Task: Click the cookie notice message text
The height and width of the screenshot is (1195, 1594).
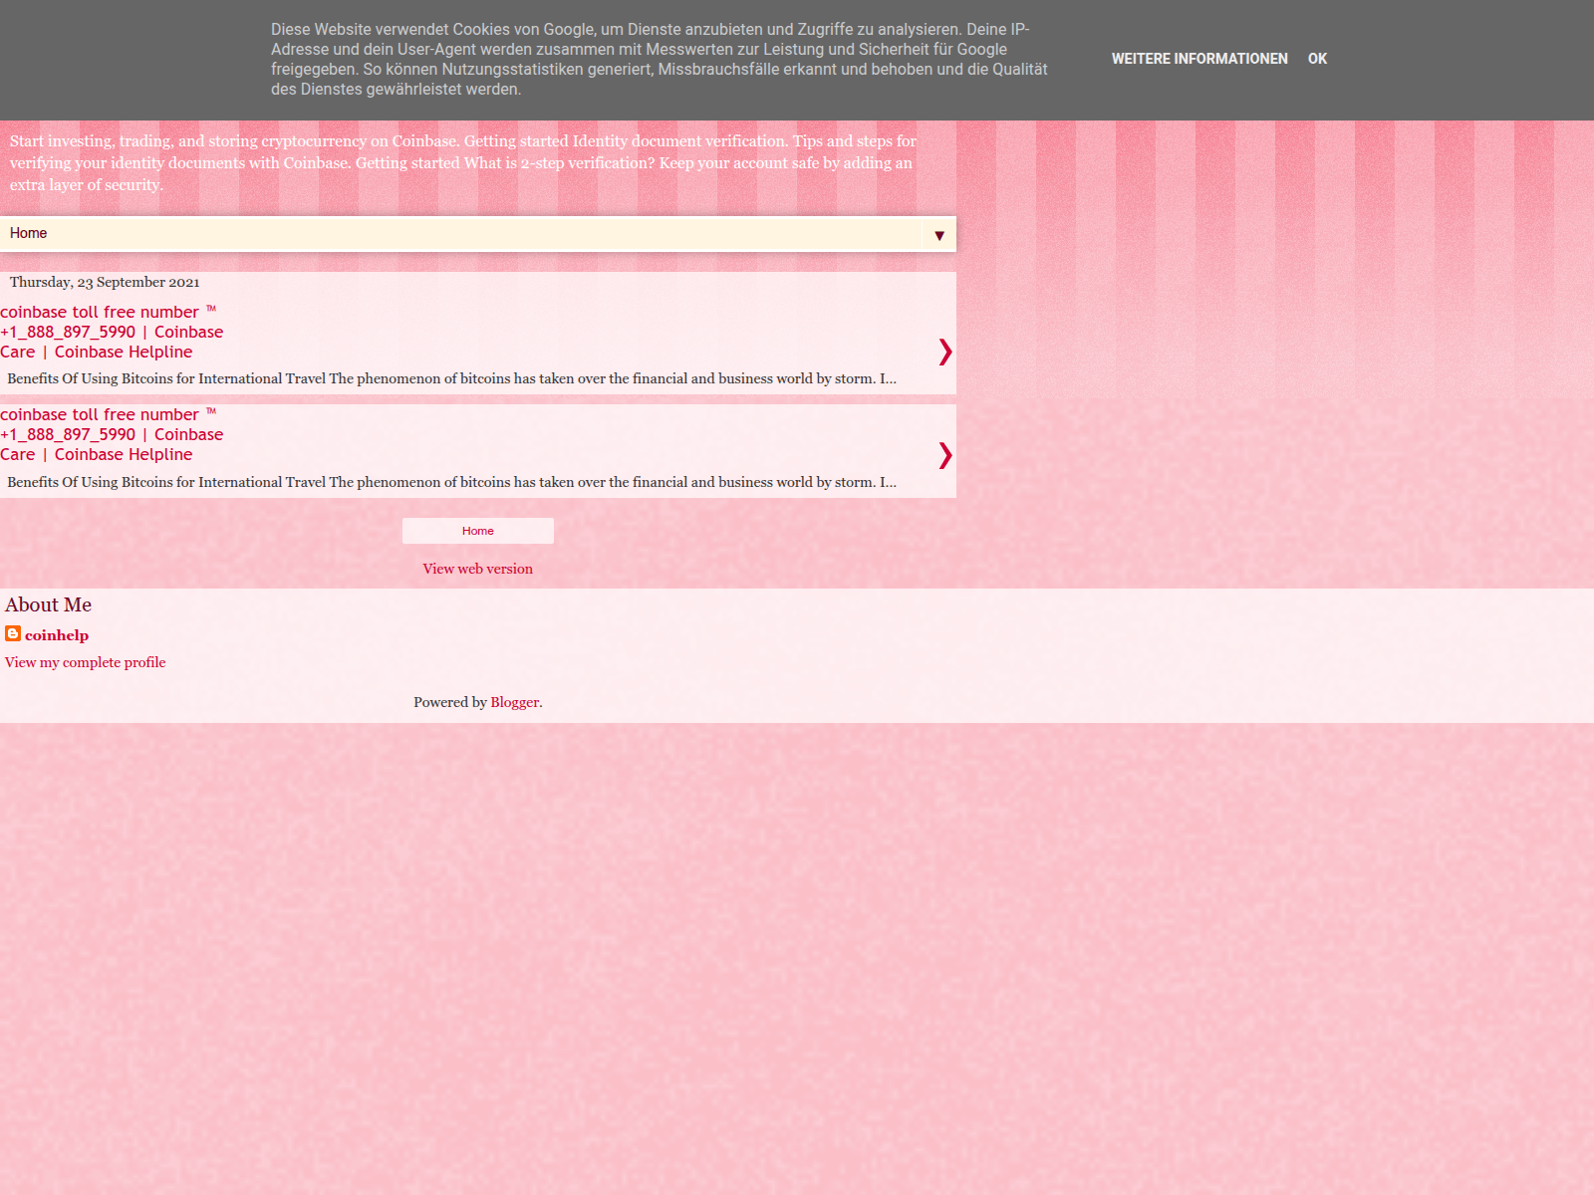Action: (x=660, y=59)
